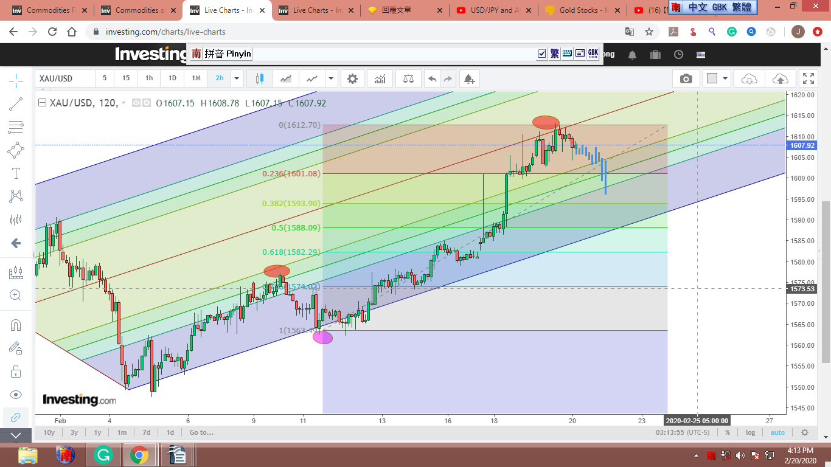
Task: Toggle log scale on price axis
Action: pyautogui.click(x=751, y=432)
